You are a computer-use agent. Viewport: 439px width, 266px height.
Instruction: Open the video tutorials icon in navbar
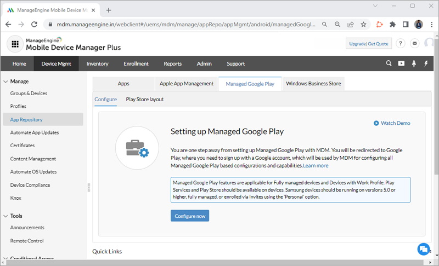tap(402, 63)
